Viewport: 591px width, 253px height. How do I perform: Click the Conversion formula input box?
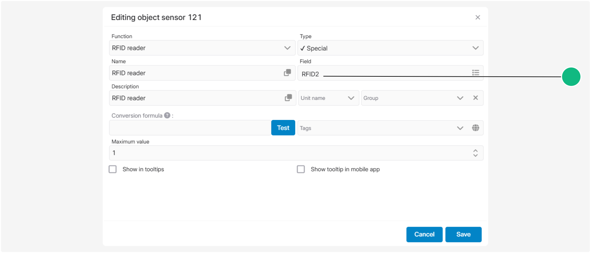(x=190, y=128)
